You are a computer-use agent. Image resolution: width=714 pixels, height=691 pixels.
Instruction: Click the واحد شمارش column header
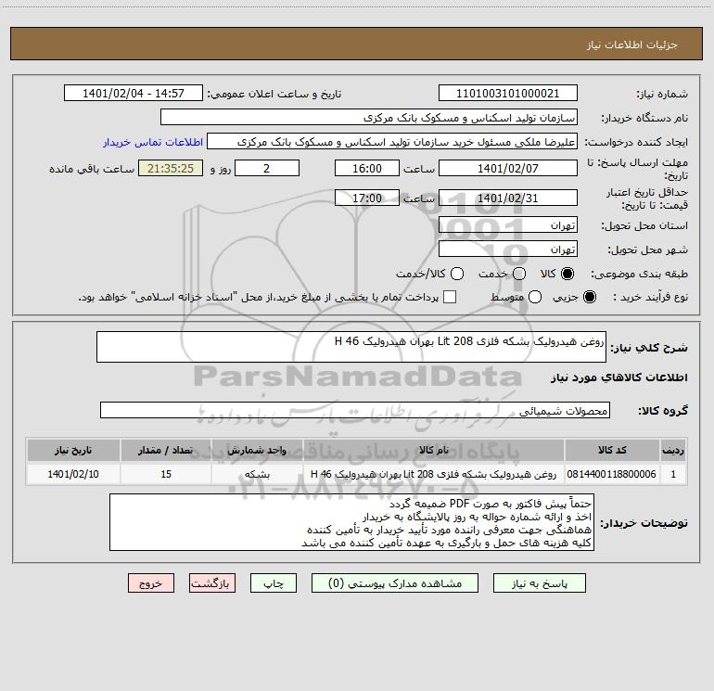[257, 450]
